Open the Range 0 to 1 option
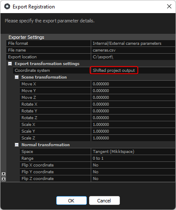Image resolution: width=176 pixels, height=210 pixels. (133, 158)
